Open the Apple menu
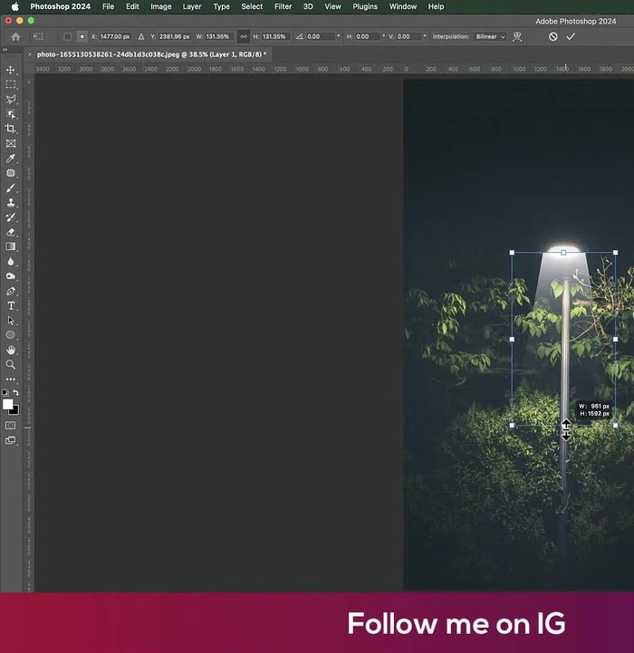The height and width of the screenshot is (653, 634). 14,6
